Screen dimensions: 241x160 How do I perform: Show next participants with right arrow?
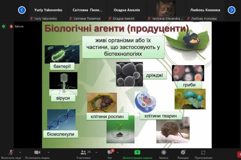pyautogui.click(x=232, y=10)
